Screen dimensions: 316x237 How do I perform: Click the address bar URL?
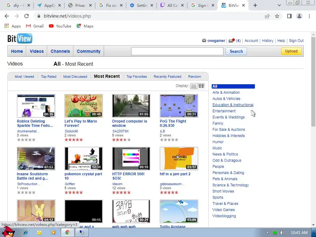pos(67,16)
